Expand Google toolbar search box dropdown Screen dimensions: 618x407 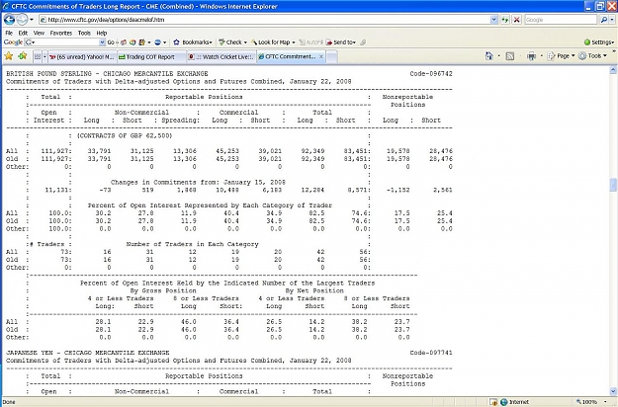pyautogui.click(x=103, y=42)
